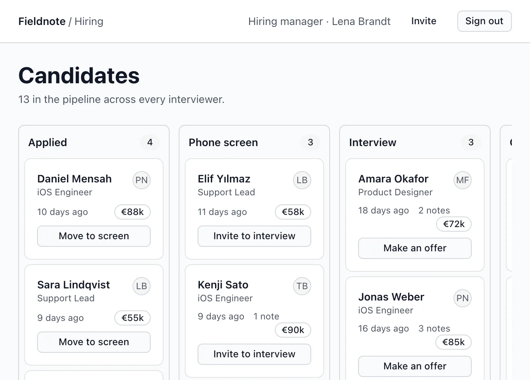Open the Invite link in the header
Screen dimensions: 530x380
[424, 21]
